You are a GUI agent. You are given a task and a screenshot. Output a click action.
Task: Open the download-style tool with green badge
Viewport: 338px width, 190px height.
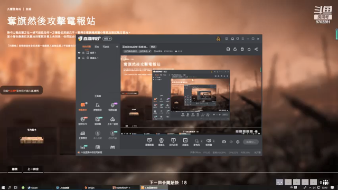tap(112, 135)
